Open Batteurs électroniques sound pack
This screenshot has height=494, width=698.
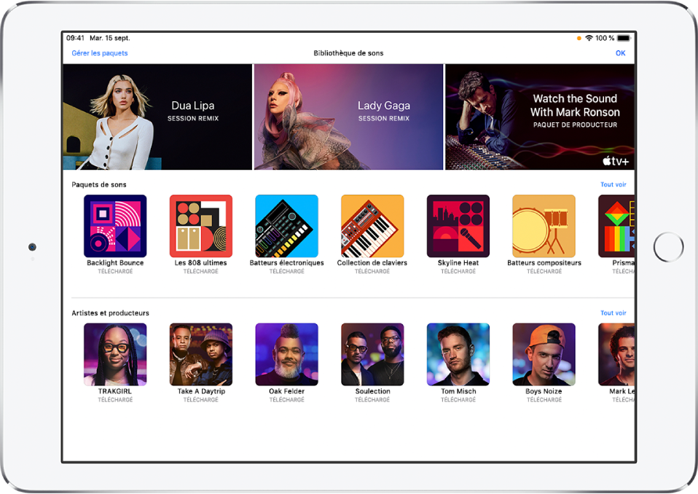pyautogui.click(x=286, y=227)
